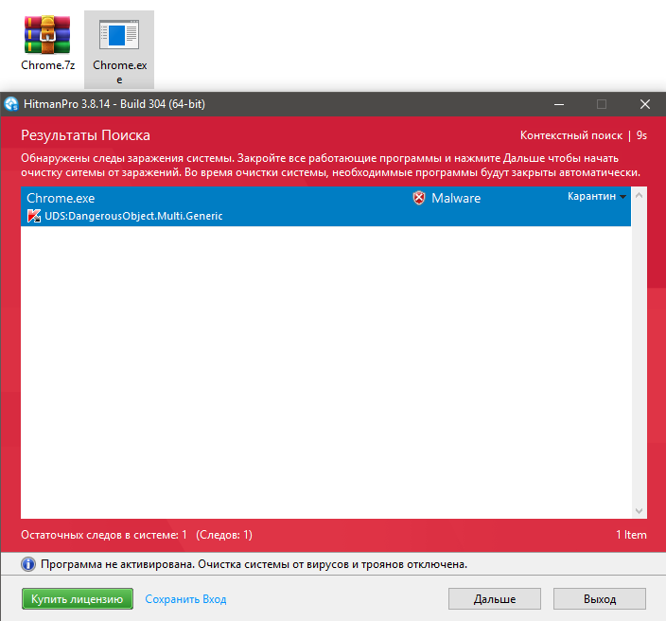Select the Chrome.exe result row name

tap(61, 198)
